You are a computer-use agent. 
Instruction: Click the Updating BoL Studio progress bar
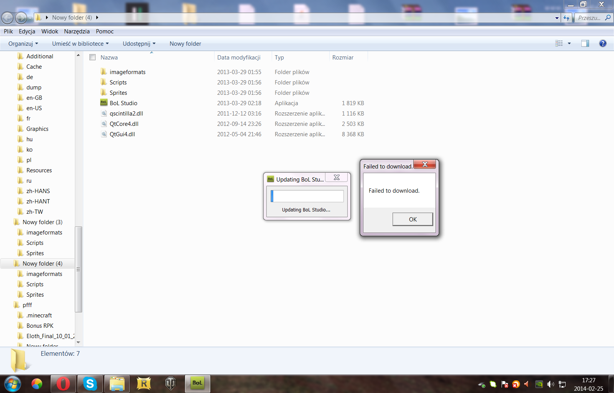[307, 196]
